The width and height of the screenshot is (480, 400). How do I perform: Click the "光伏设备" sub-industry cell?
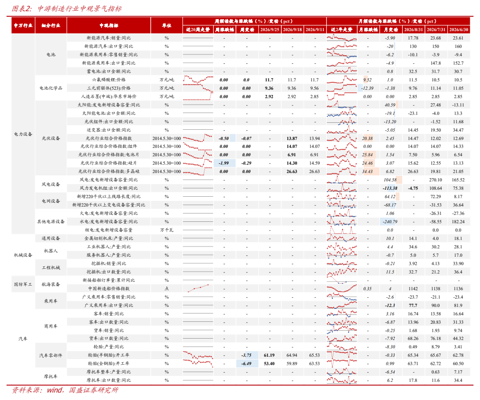coord(51,138)
